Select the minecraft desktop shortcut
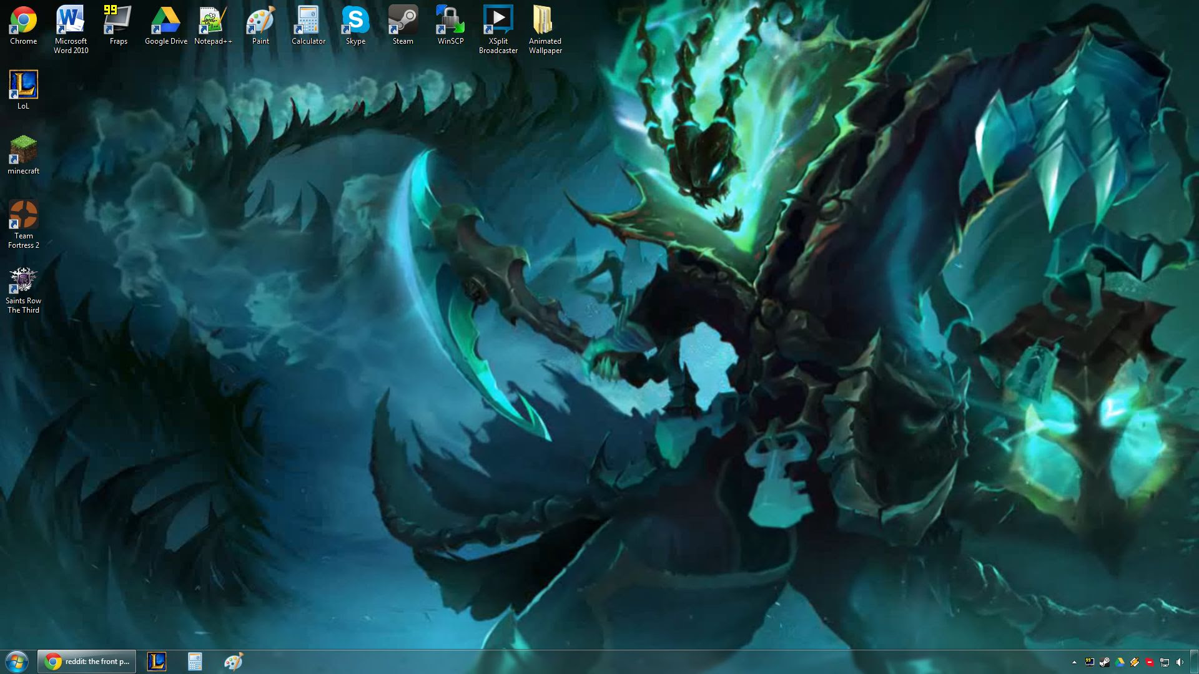This screenshot has height=674, width=1199. tap(23, 155)
